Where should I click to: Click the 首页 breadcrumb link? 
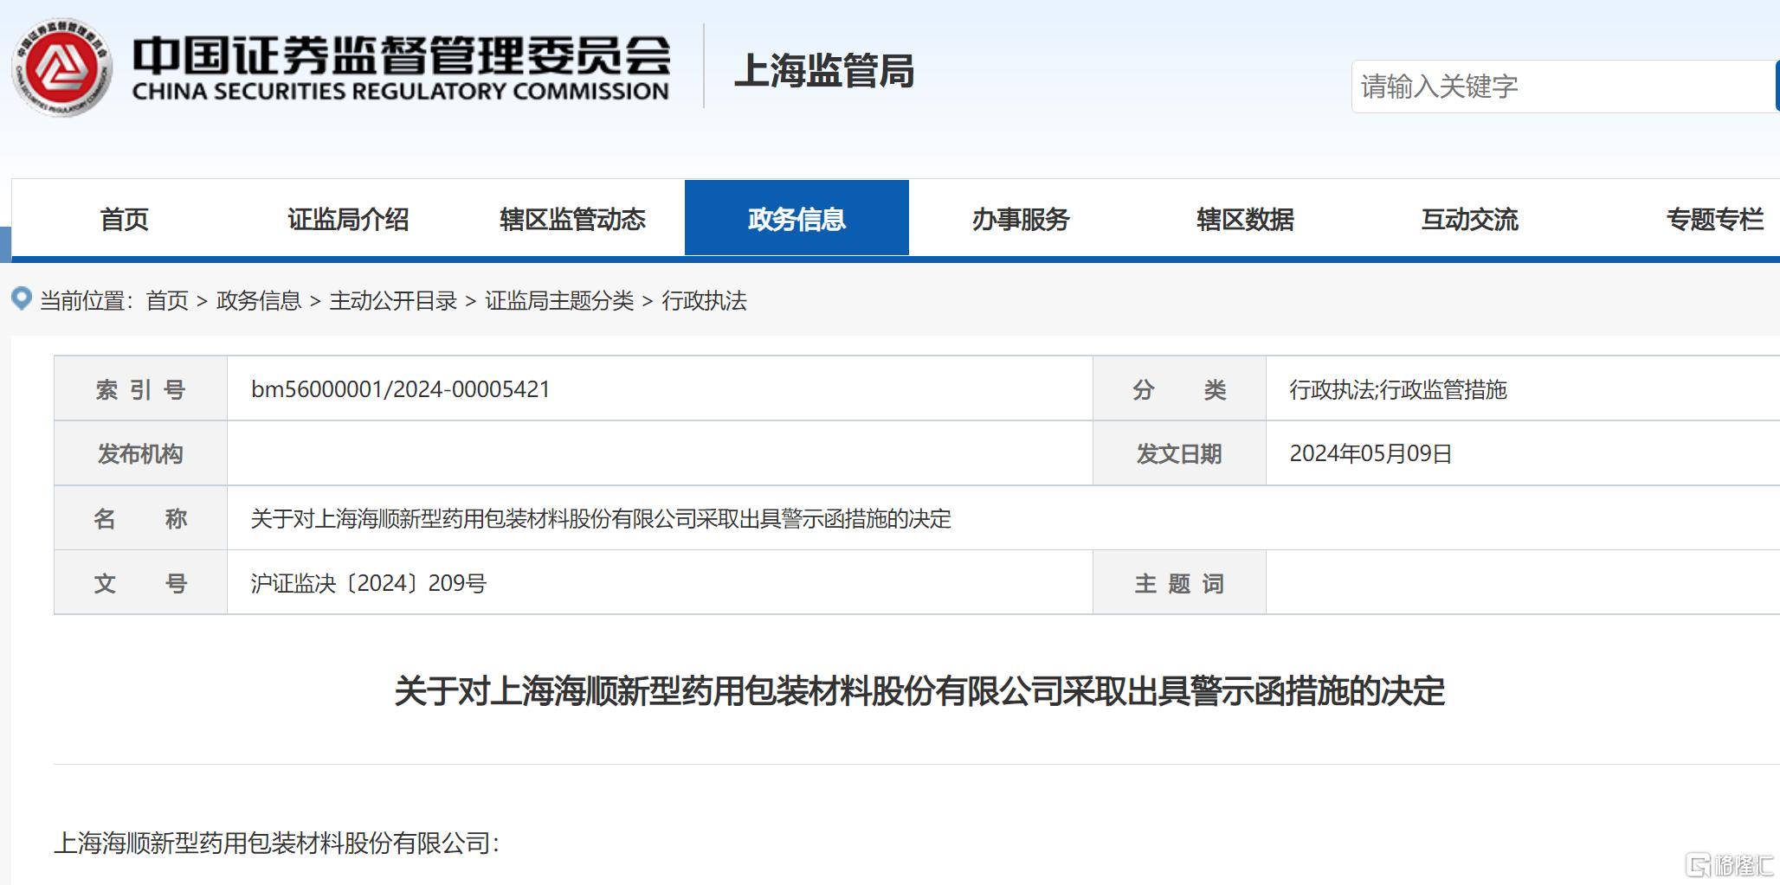[x=167, y=300]
